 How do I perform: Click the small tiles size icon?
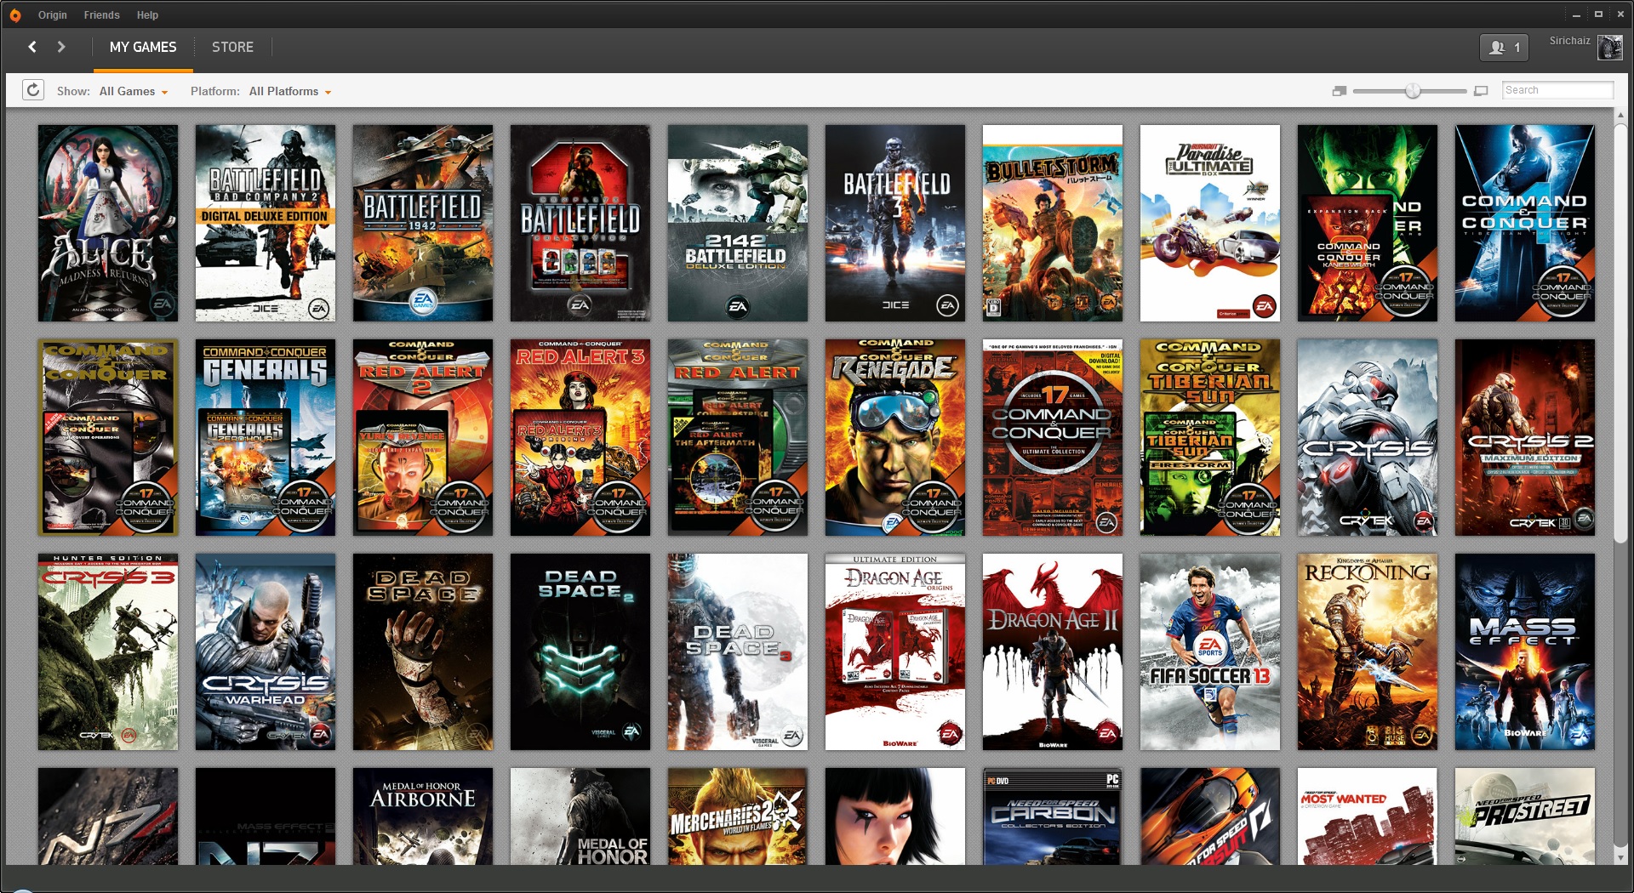[x=1339, y=91]
